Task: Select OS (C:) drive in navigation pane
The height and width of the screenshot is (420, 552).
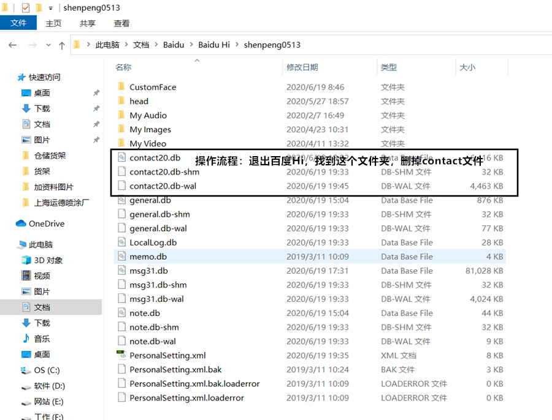Action: pos(47,370)
